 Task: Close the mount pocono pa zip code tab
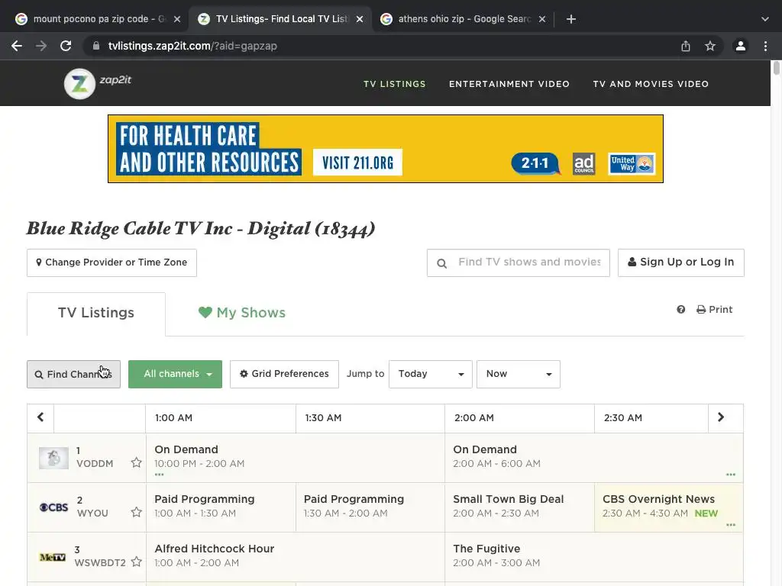[x=177, y=19]
